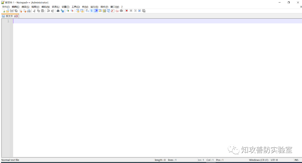Image resolution: width=302 pixels, height=163 pixels.
Task: Click Windows (CR LF) line ending status
Action: (259, 160)
